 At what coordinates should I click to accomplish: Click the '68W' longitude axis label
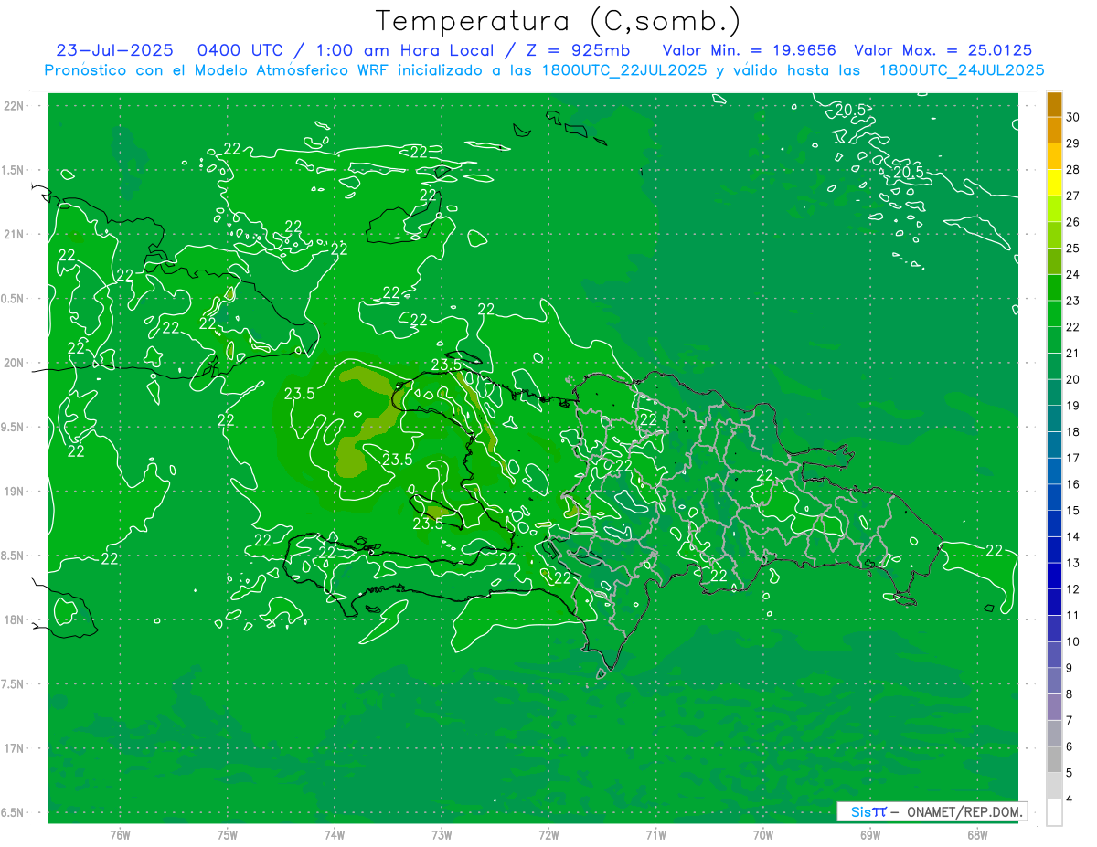[976, 835]
